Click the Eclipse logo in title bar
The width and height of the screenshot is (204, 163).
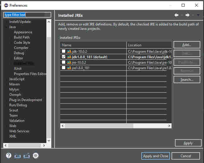[6, 5]
